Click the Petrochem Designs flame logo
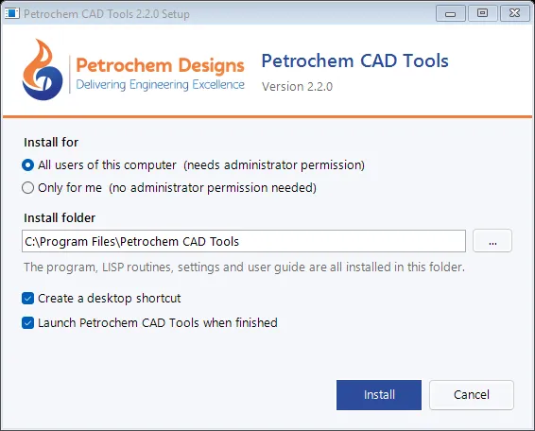The width and height of the screenshot is (535, 431). tap(43, 70)
